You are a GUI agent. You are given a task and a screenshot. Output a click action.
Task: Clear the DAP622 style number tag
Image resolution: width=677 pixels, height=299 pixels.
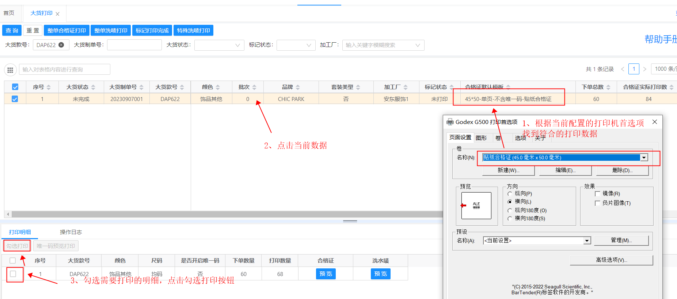[61, 45]
